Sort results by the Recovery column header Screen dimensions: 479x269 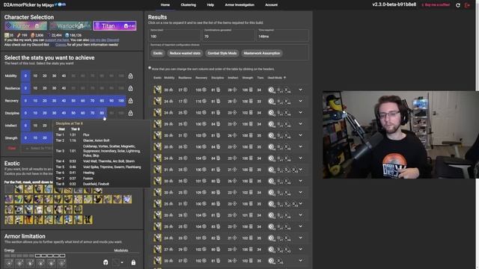click(x=201, y=78)
